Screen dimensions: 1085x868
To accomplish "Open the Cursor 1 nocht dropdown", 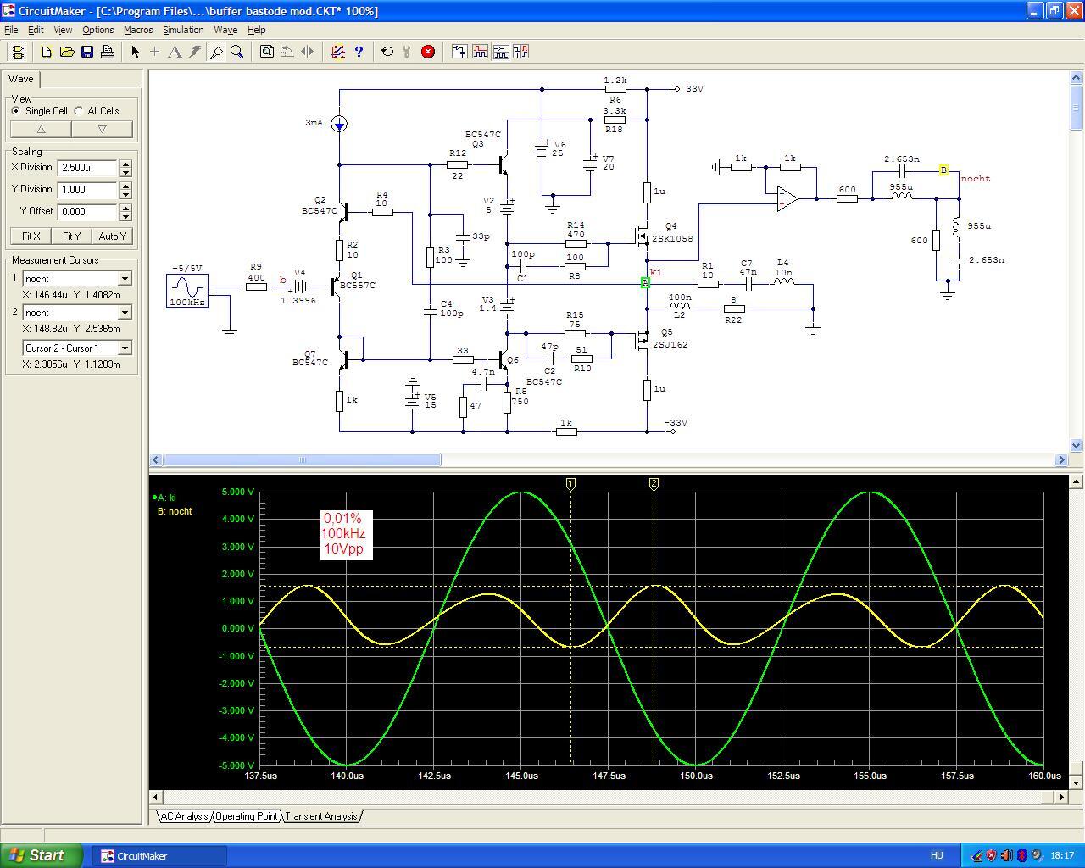I will (x=125, y=279).
